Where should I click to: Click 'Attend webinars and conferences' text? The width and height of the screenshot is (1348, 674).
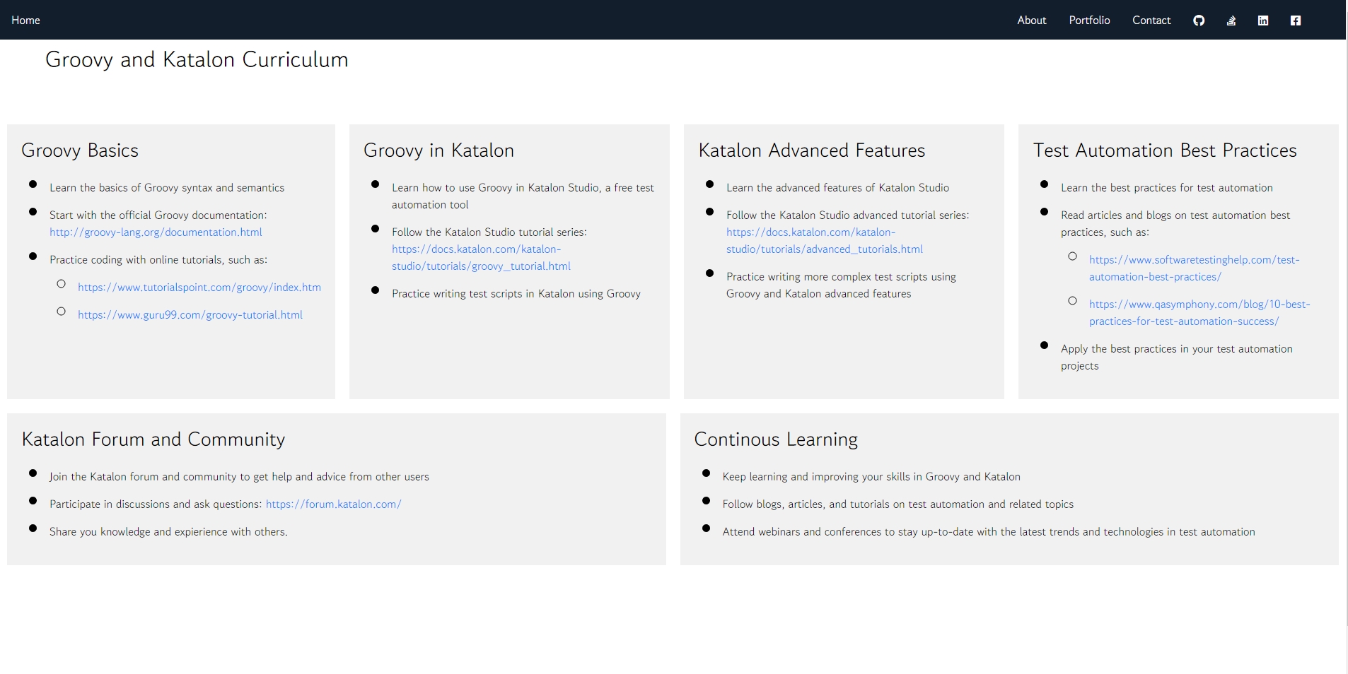[x=989, y=531]
